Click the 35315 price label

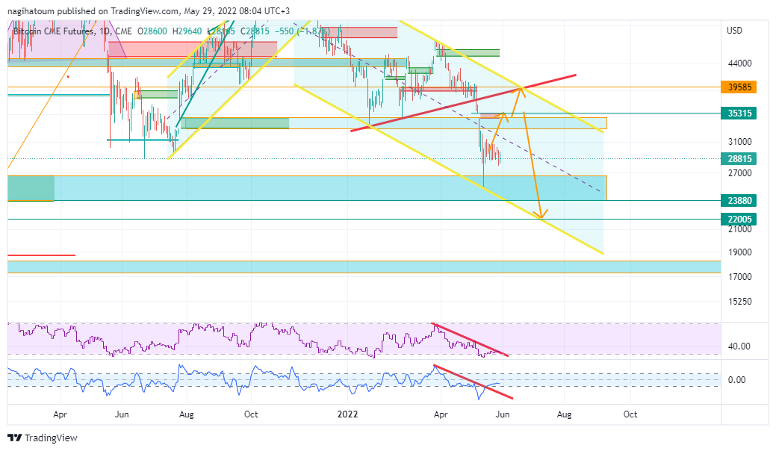click(x=739, y=113)
